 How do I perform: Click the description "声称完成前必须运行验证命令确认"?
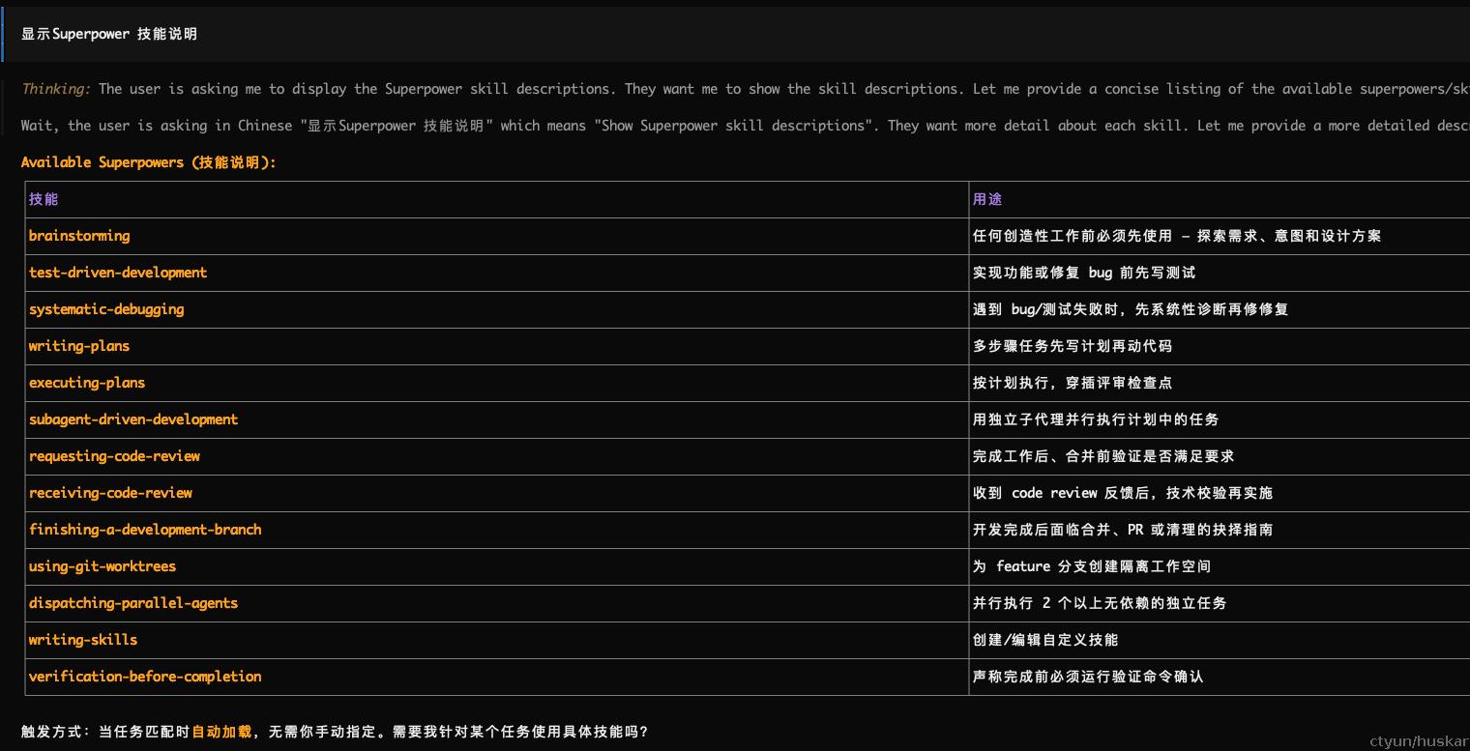pos(1088,677)
